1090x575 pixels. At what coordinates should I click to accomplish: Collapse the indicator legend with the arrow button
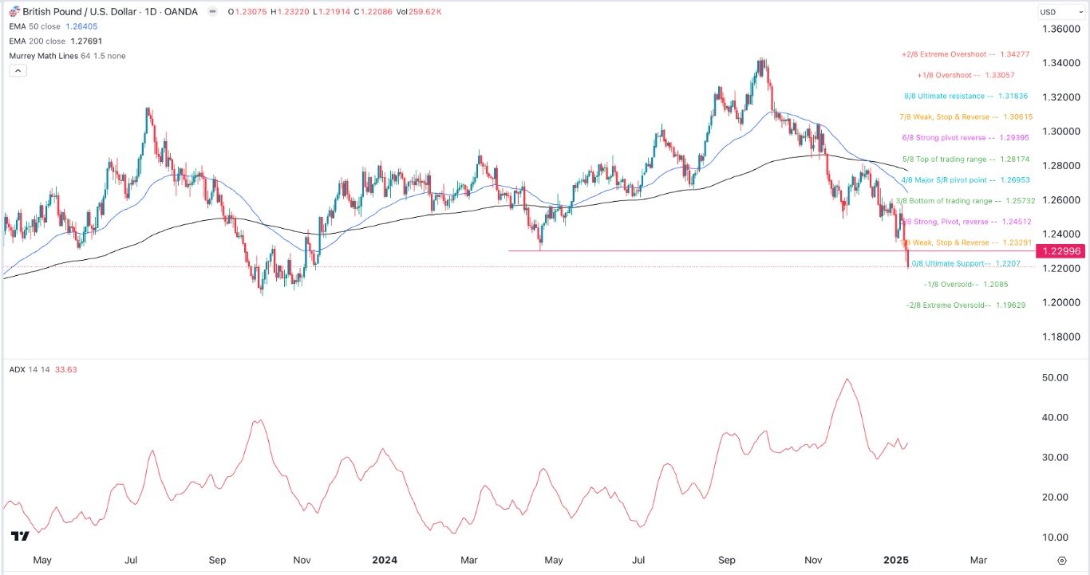click(18, 70)
